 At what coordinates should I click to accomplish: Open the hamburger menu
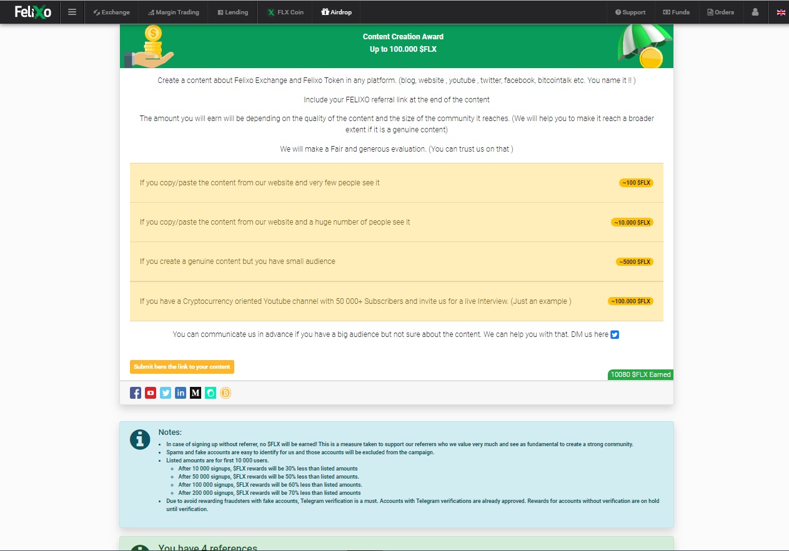72,12
